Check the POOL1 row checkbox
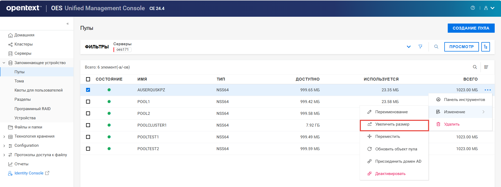 tap(88, 102)
